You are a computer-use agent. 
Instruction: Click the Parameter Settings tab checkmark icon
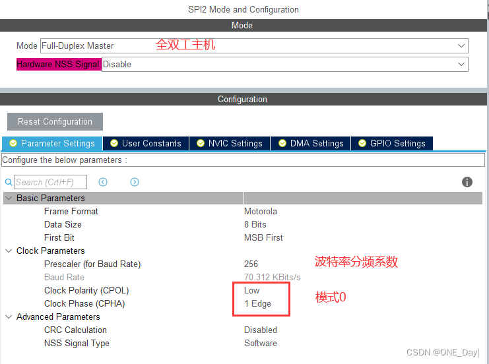click(13, 143)
